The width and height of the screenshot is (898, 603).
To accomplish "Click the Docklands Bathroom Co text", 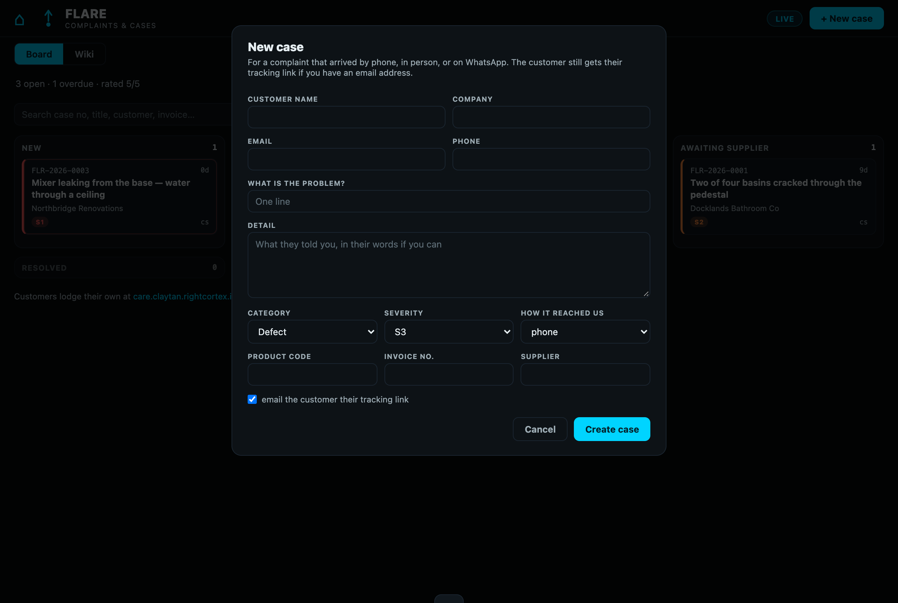I will [x=735, y=209].
